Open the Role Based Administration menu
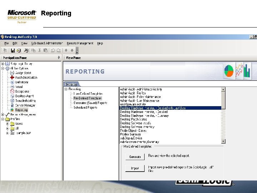257x193 pixels. click(x=47, y=43)
